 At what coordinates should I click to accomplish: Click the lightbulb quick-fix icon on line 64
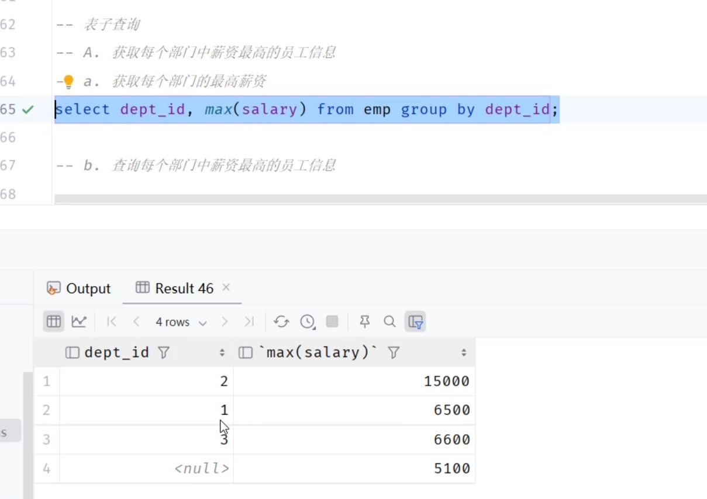pyautogui.click(x=68, y=81)
